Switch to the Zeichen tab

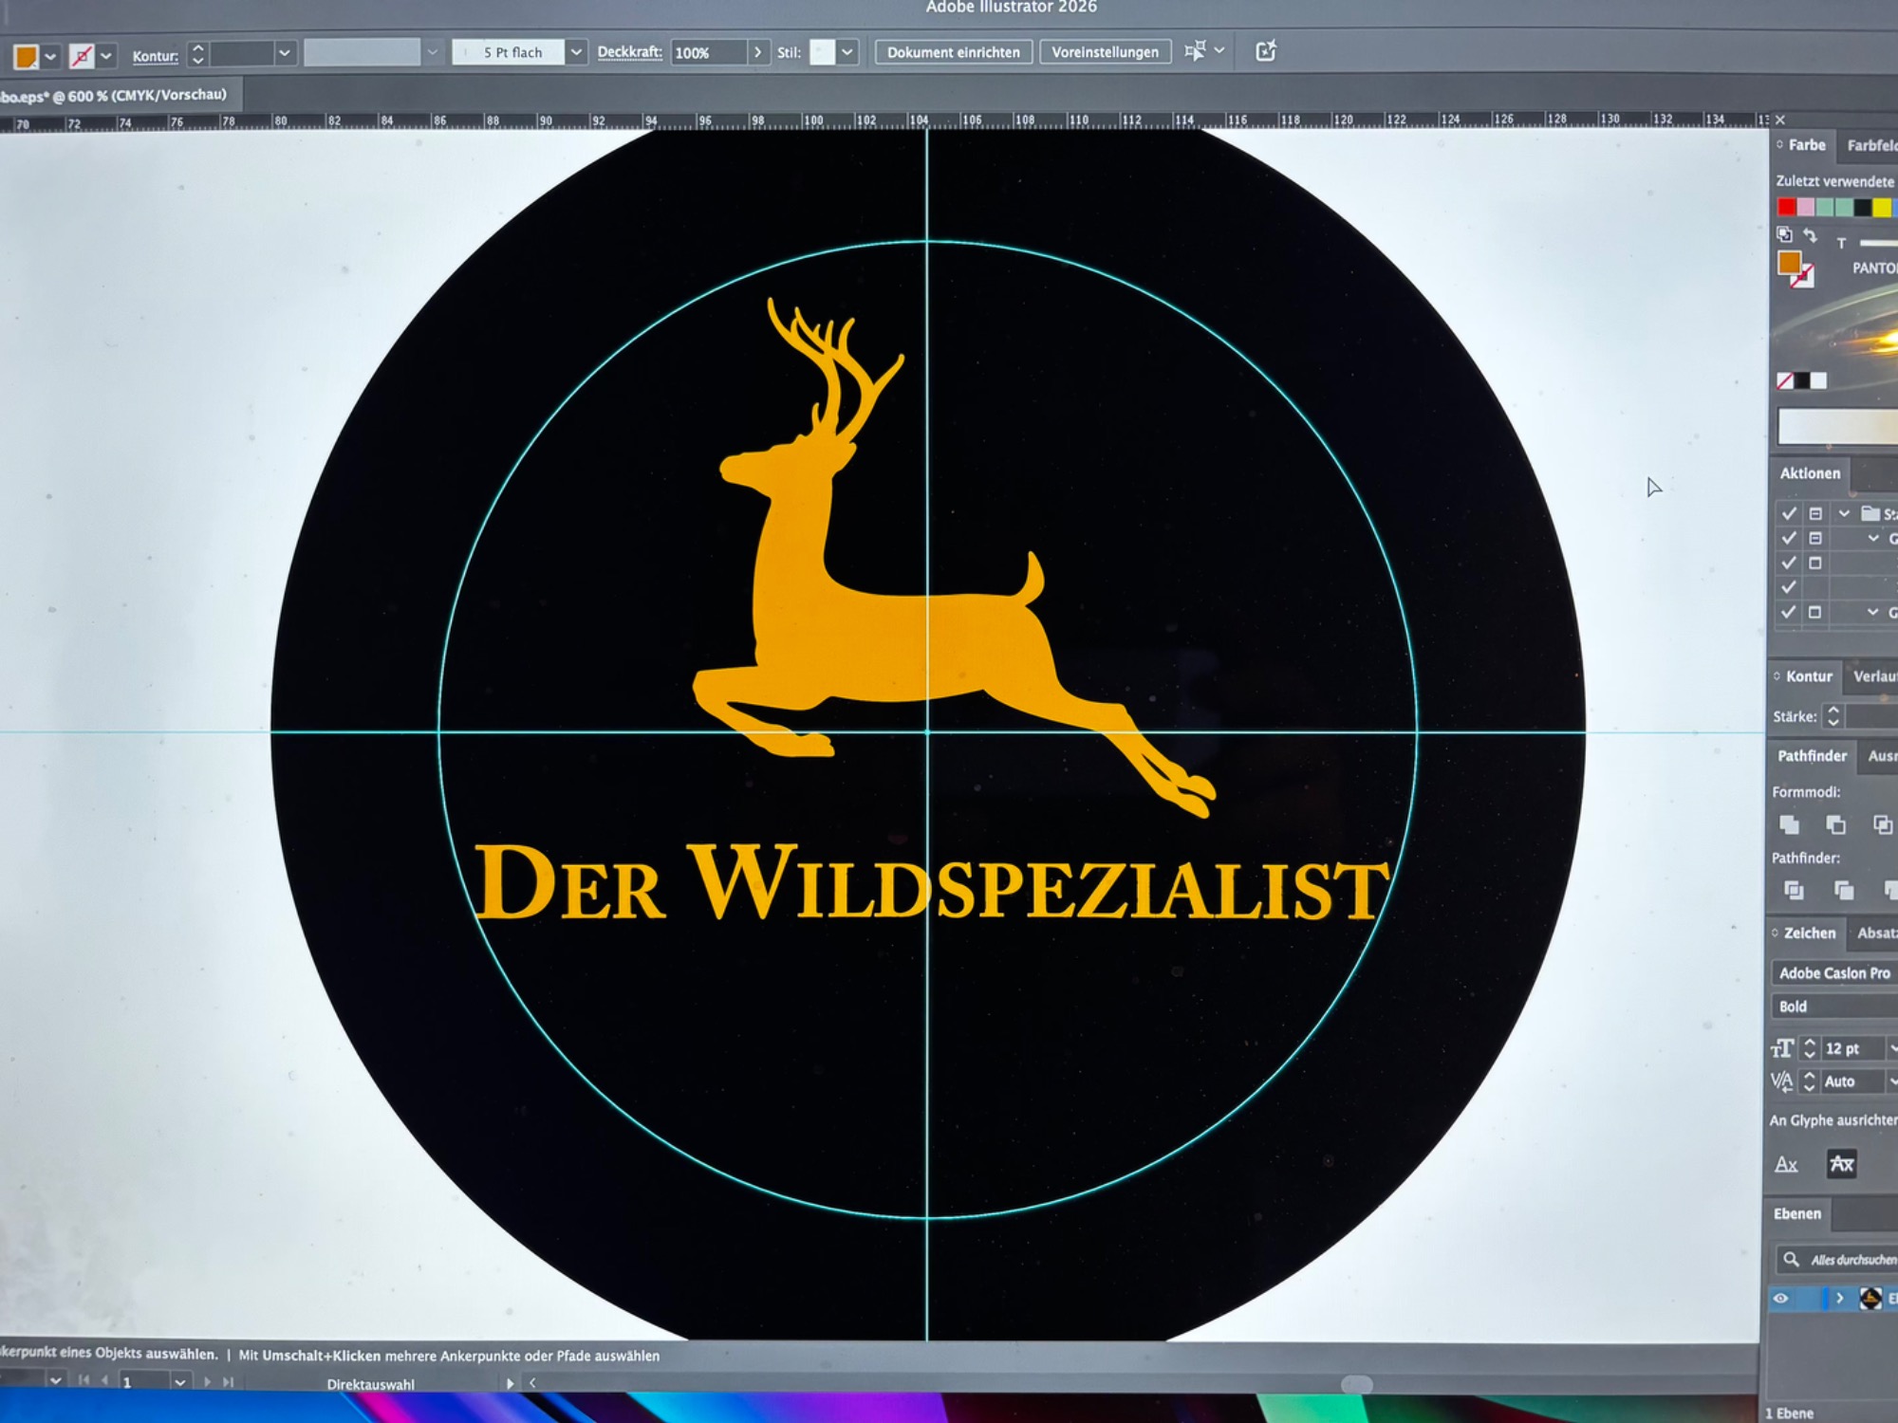tap(1809, 933)
